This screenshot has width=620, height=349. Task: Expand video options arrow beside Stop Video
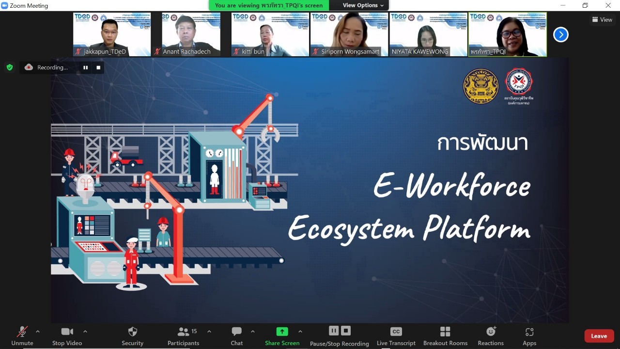coord(85,332)
